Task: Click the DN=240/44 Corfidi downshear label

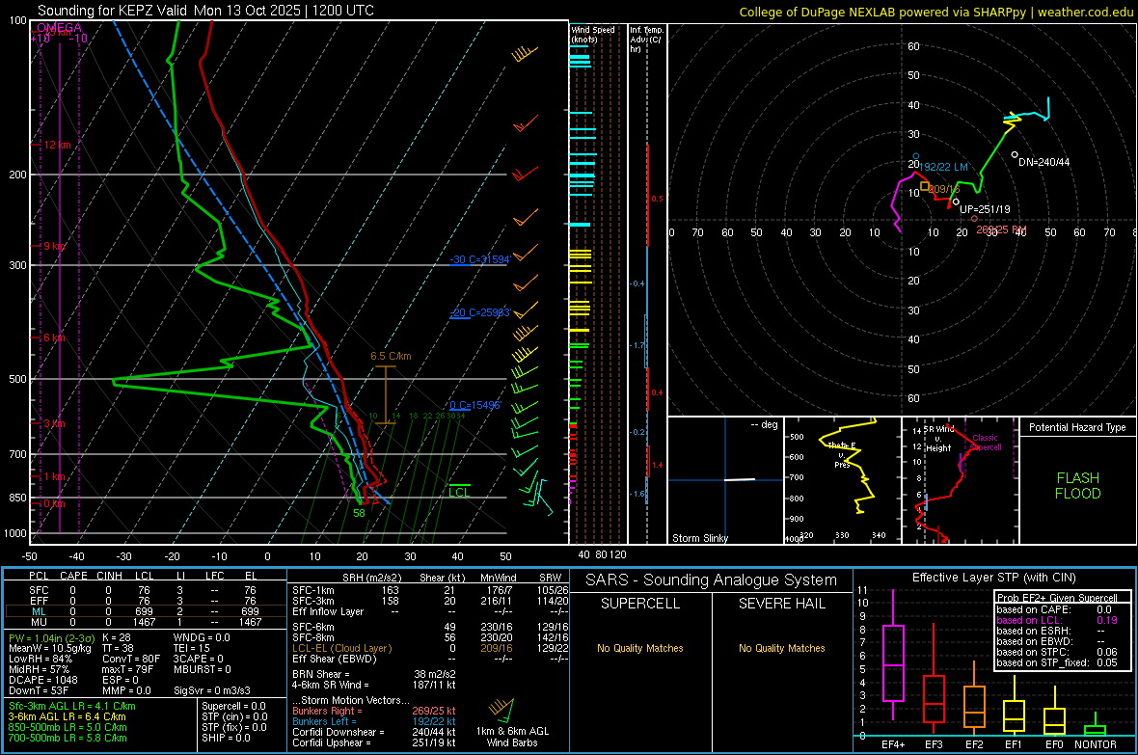Action: click(1043, 162)
